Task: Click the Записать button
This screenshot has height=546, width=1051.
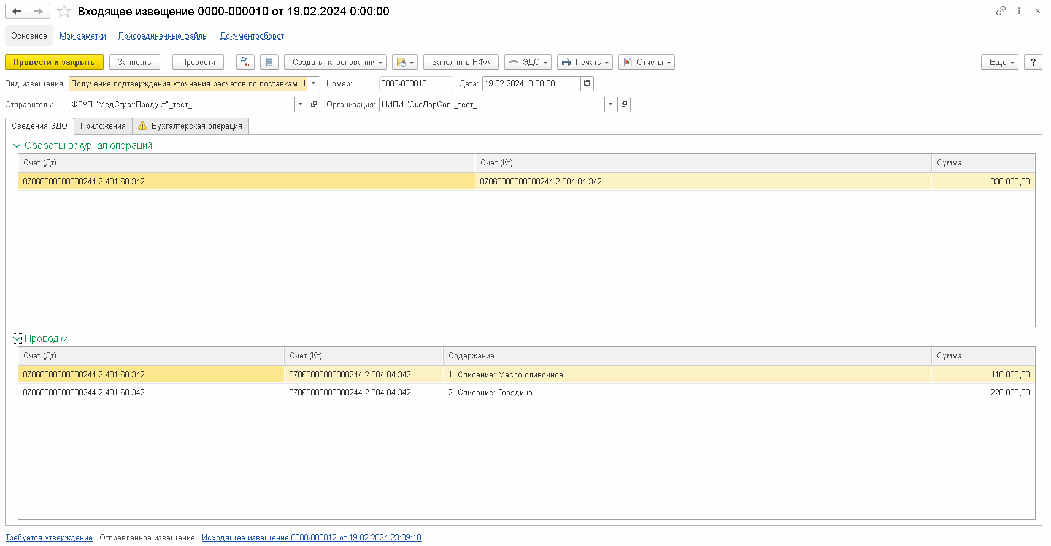Action: click(x=134, y=62)
